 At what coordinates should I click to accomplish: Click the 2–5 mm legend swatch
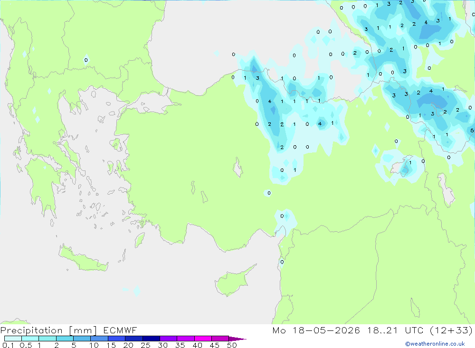click(65, 339)
